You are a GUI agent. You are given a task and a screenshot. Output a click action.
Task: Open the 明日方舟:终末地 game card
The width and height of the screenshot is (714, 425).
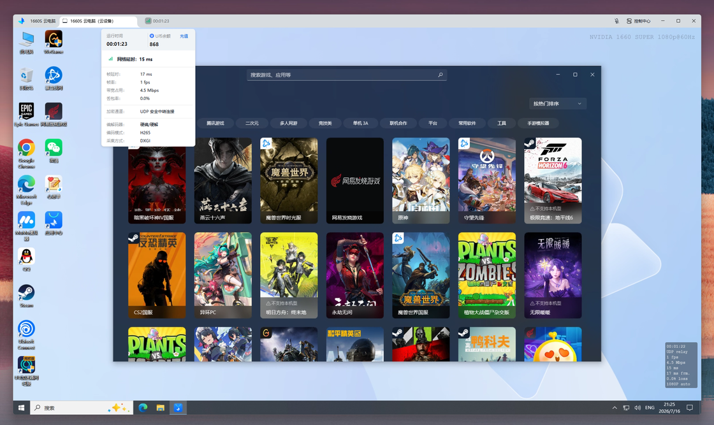click(289, 275)
